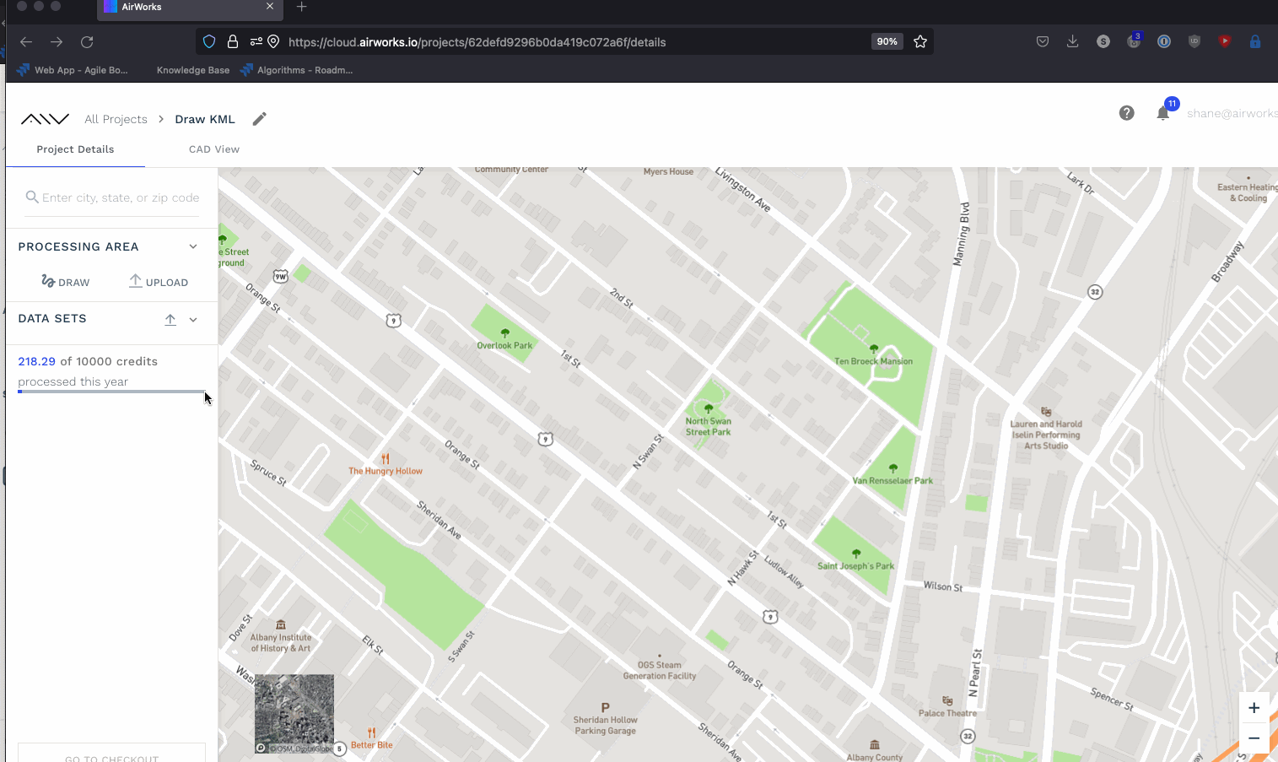Screen dimensions: 1278x762
Task: Click the Lauren and Harold Iselin Performing Arts Studio label
Action: 1046,435
